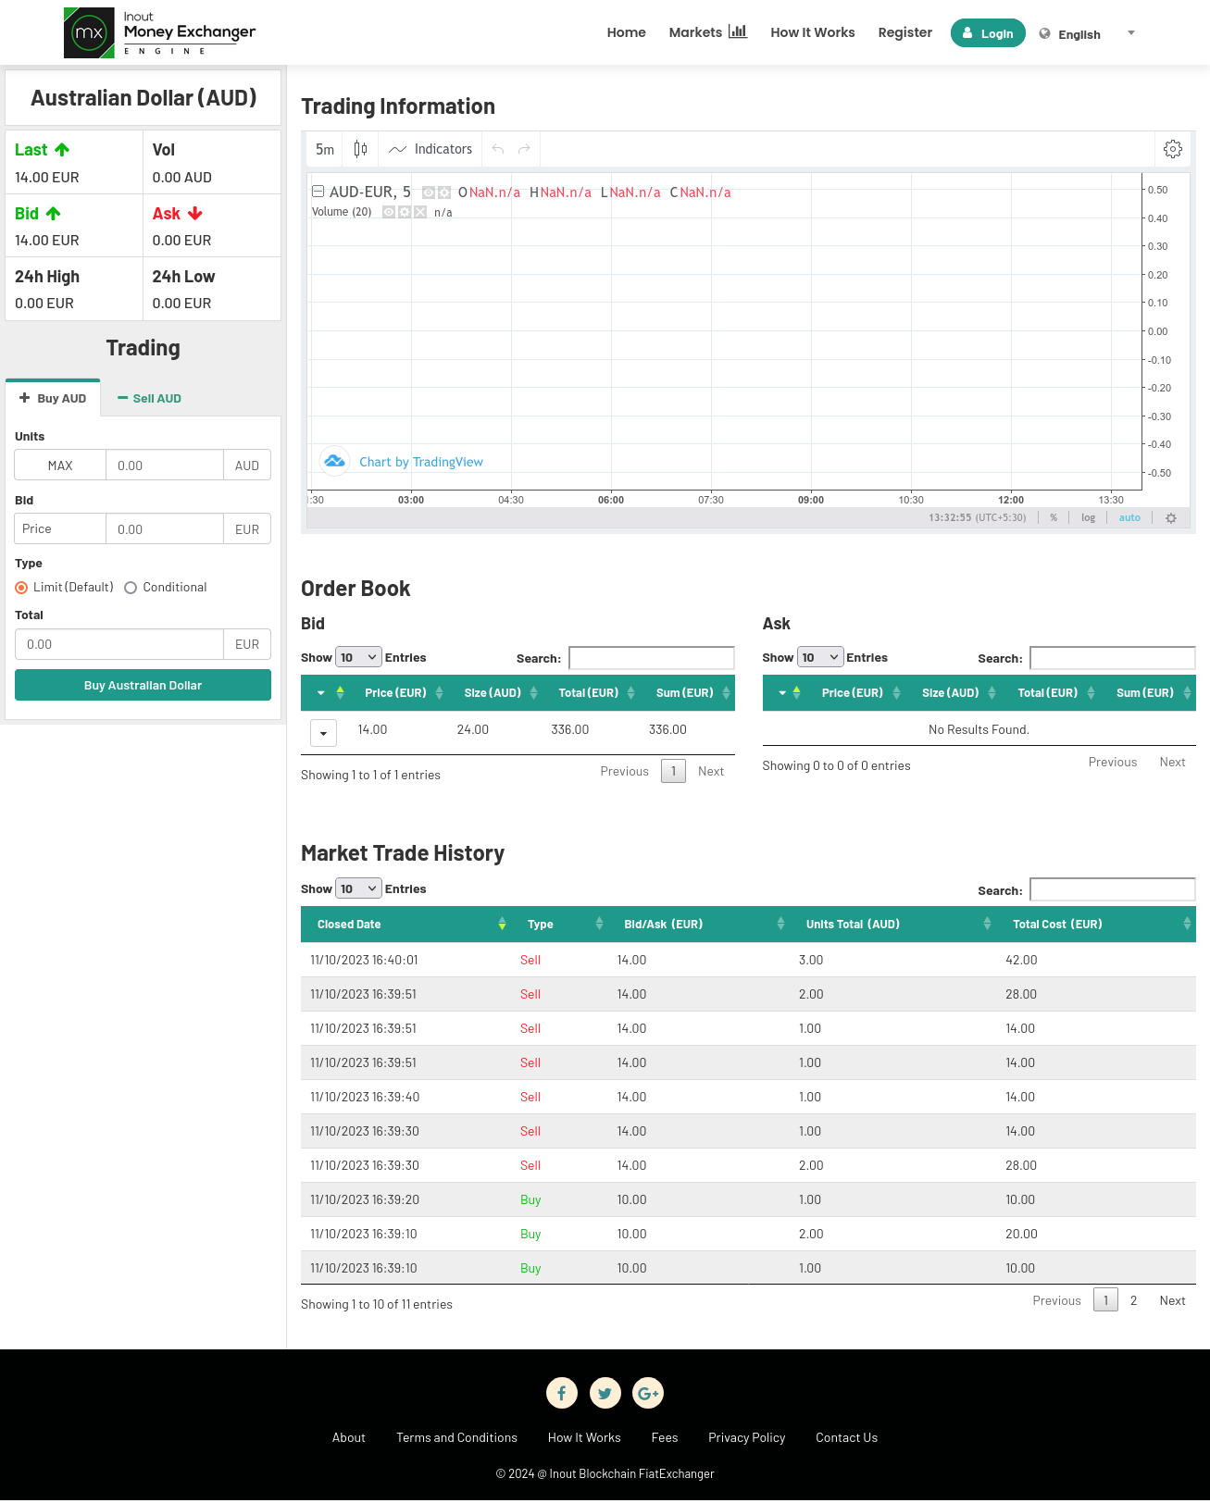Open the Contact Us footer link
Image resolution: width=1210 pixels, height=1503 pixels.
point(846,1437)
